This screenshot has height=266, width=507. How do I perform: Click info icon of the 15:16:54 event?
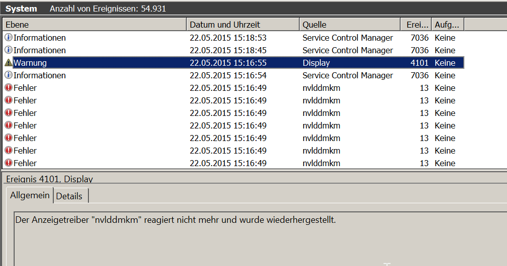(x=9, y=75)
